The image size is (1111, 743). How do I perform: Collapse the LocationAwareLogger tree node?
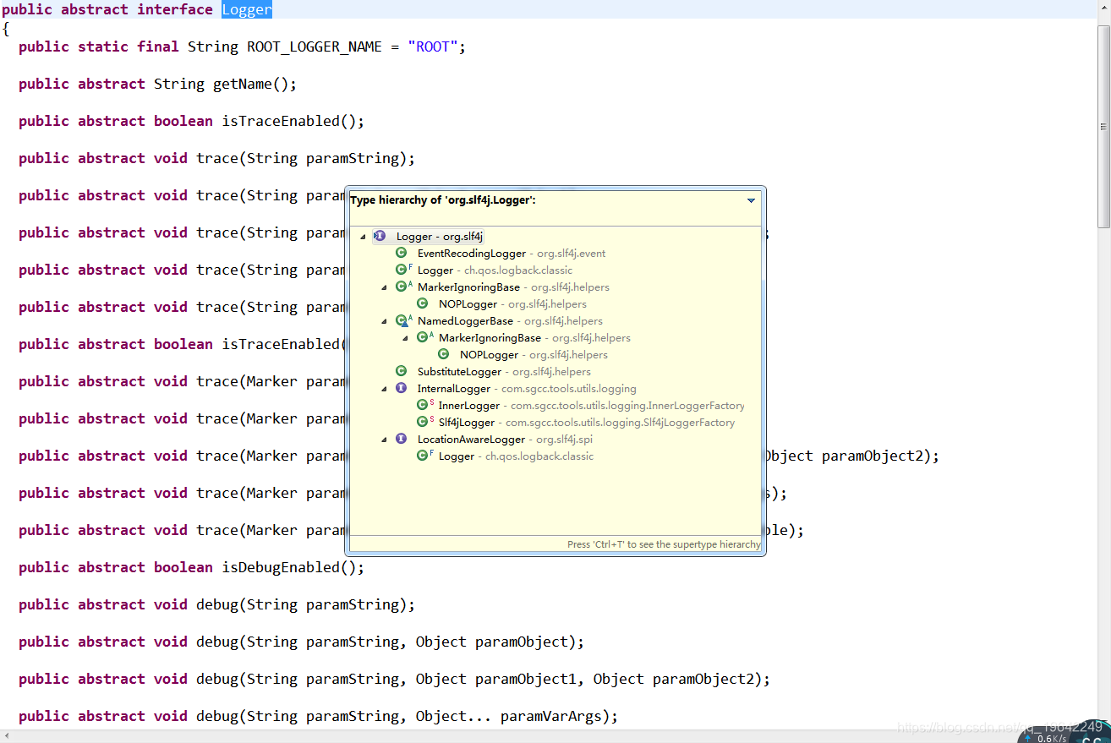click(x=384, y=440)
